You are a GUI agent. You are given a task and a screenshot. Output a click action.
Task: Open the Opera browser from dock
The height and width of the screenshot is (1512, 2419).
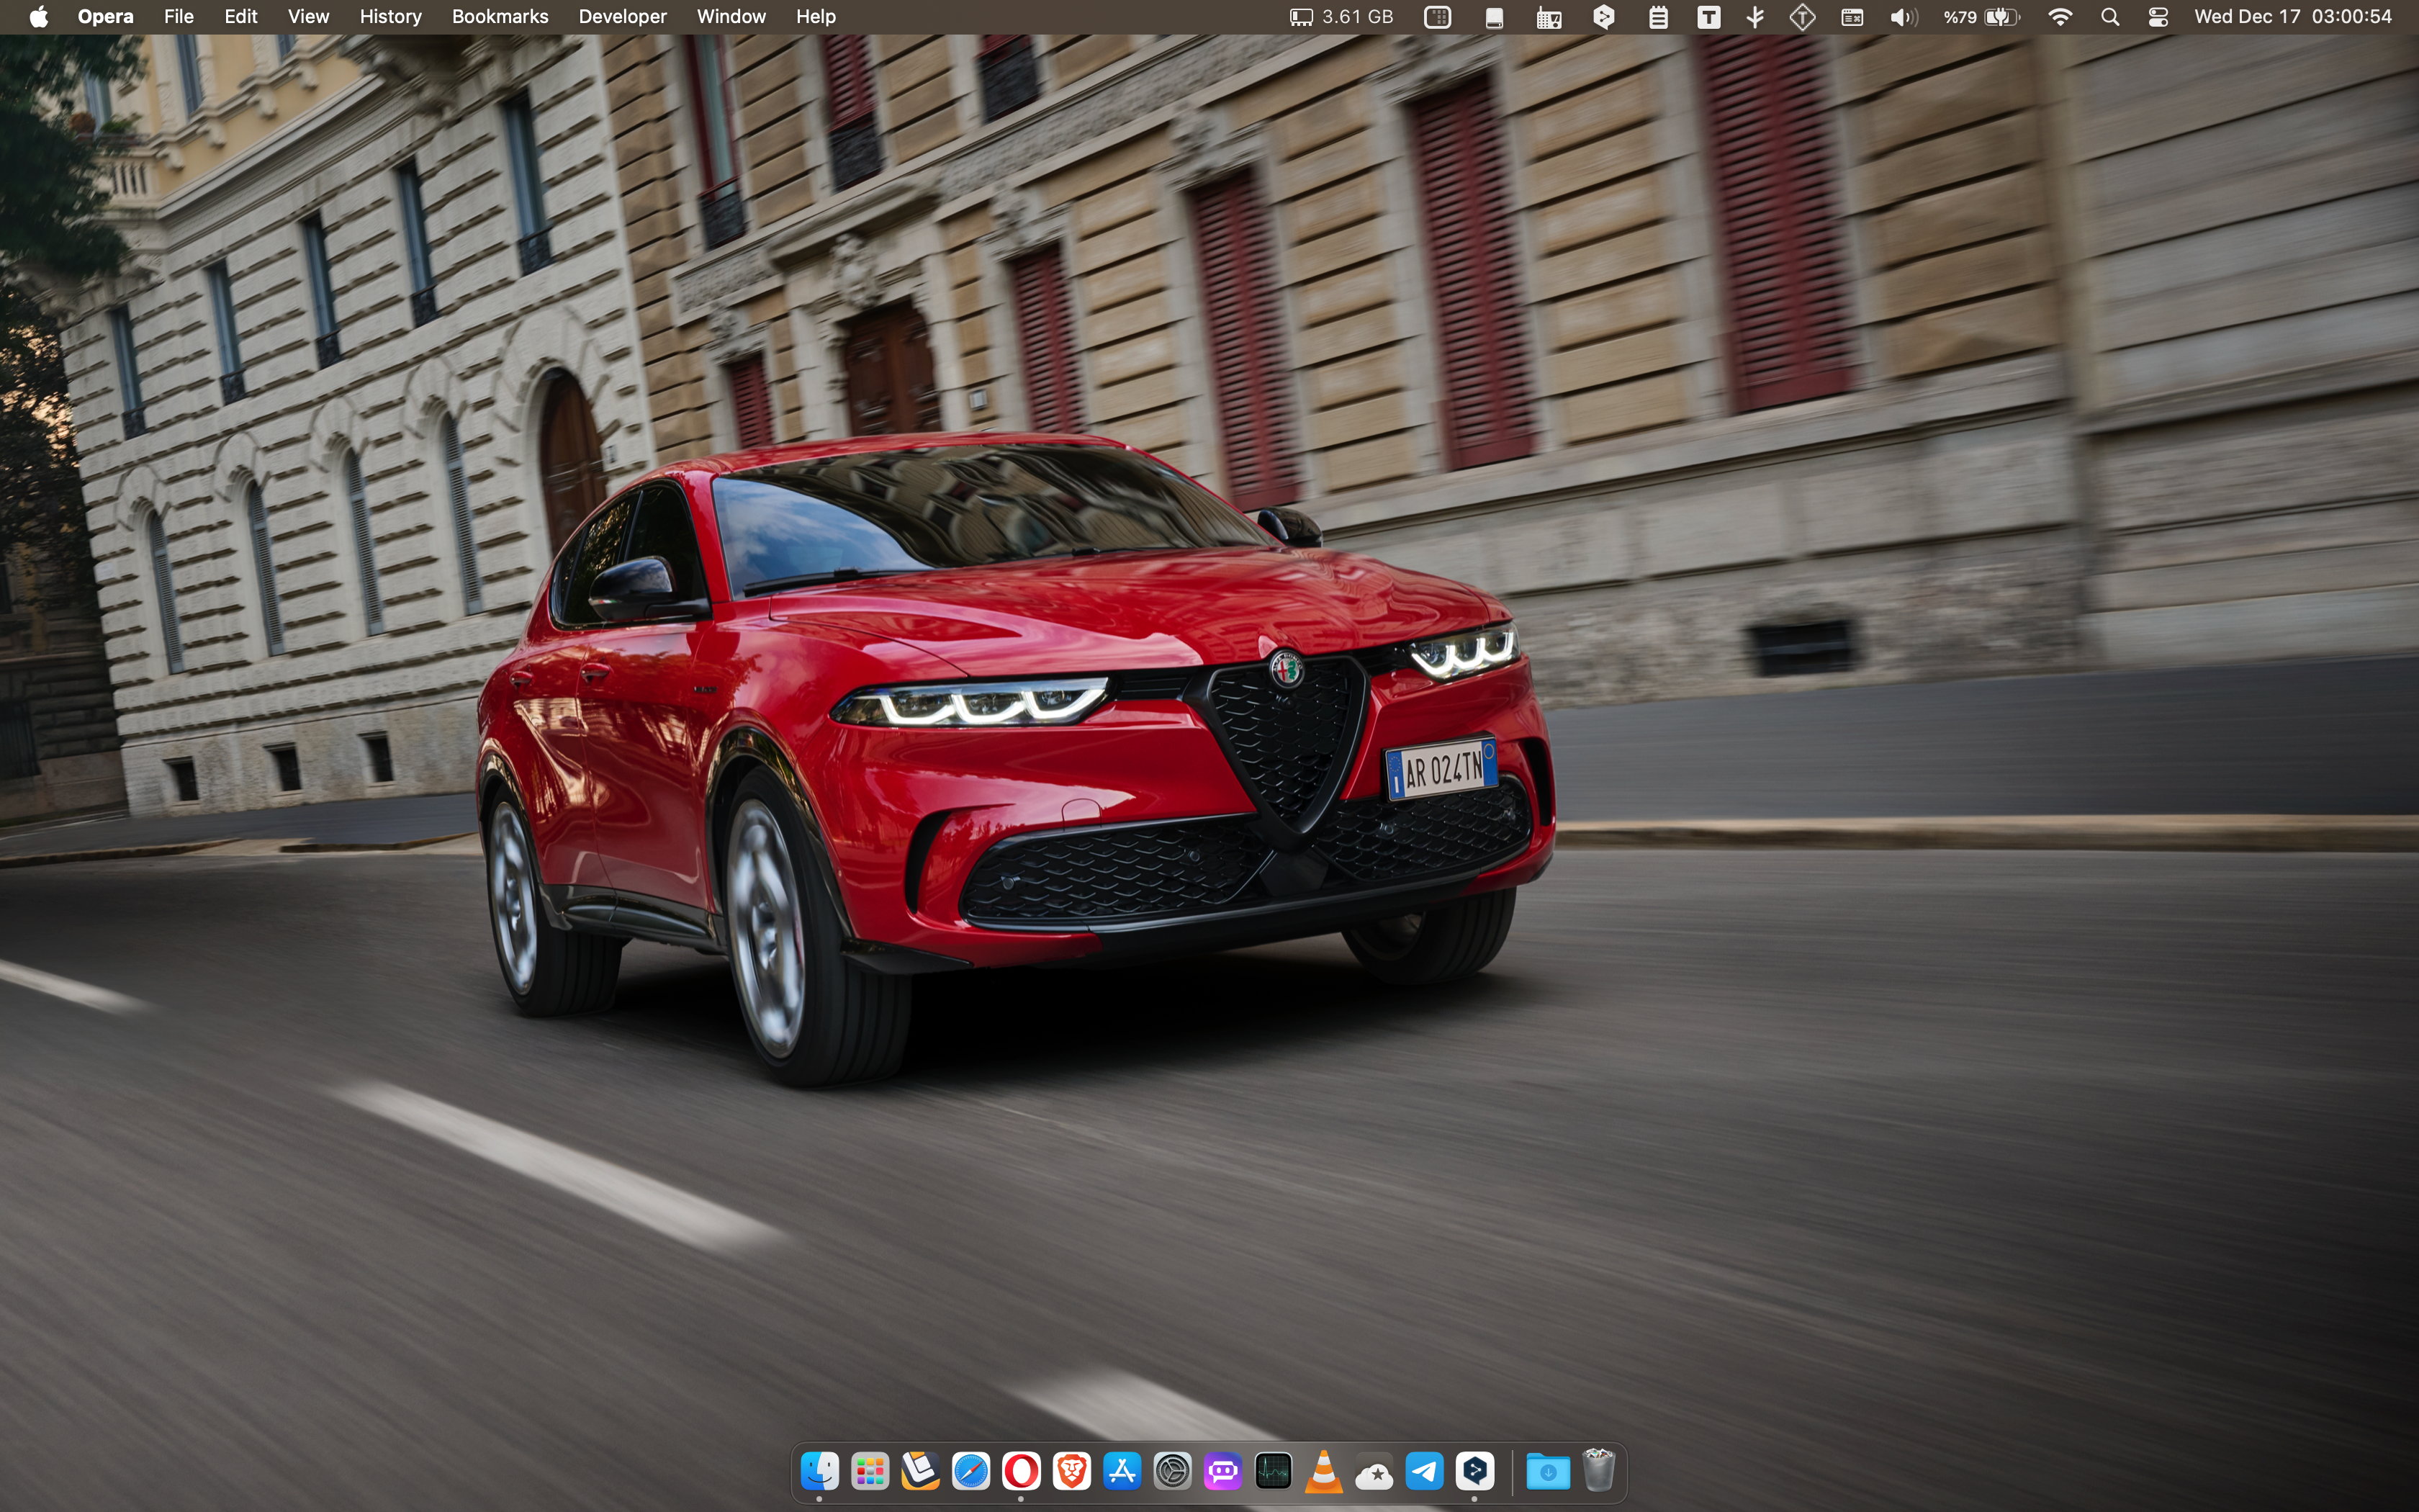click(1021, 1471)
